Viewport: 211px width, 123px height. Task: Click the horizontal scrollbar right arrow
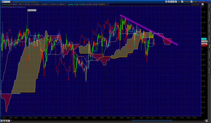(x=204, y=121)
